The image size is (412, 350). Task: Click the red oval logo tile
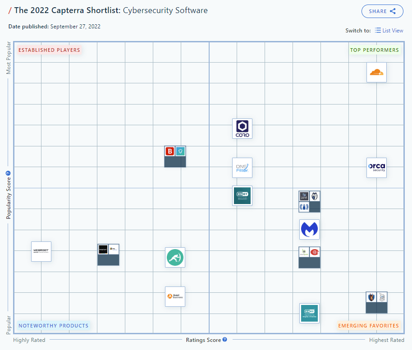(315, 252)
